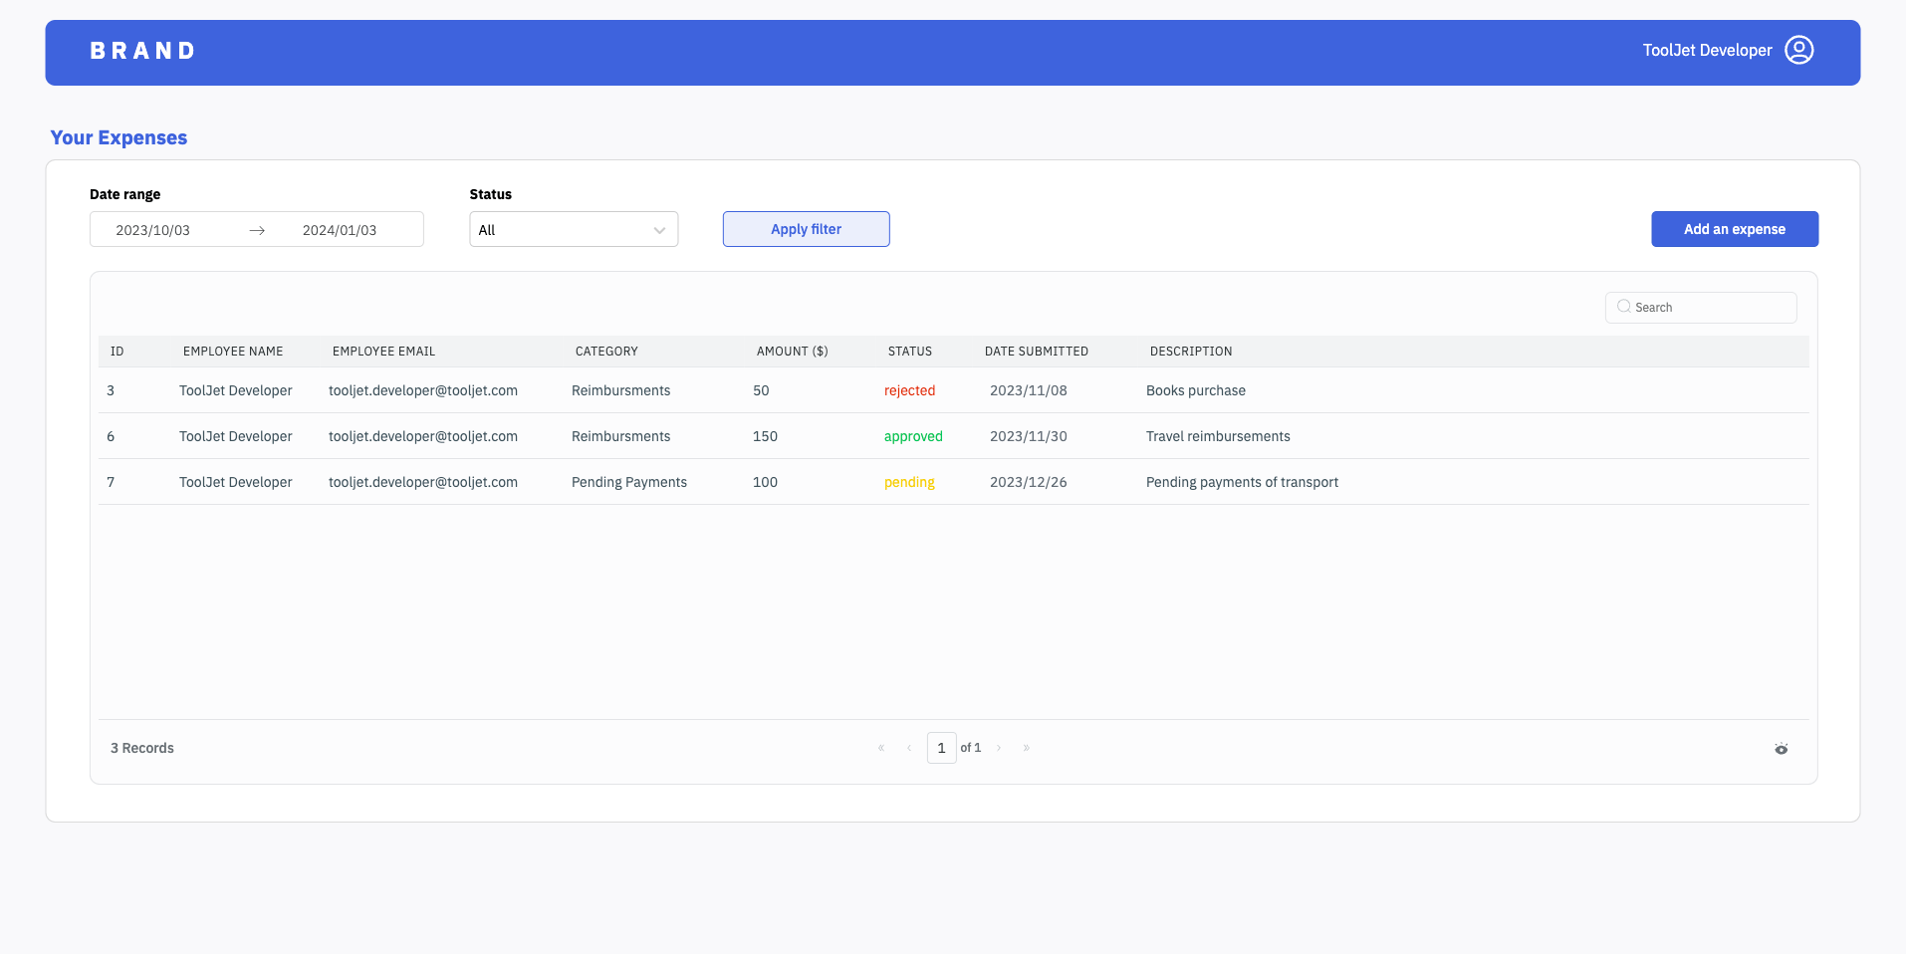The image size is (1906, 954).
Task: Click the date range arrow separator
Action: [257, 230]
